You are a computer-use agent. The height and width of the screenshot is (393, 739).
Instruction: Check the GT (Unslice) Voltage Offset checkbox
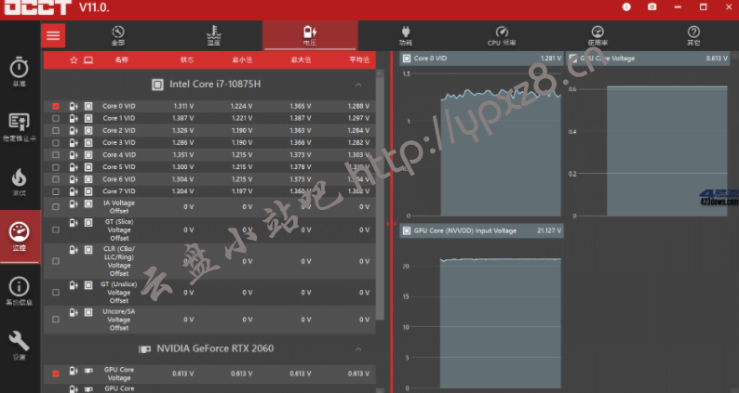(x=56, y=293)
